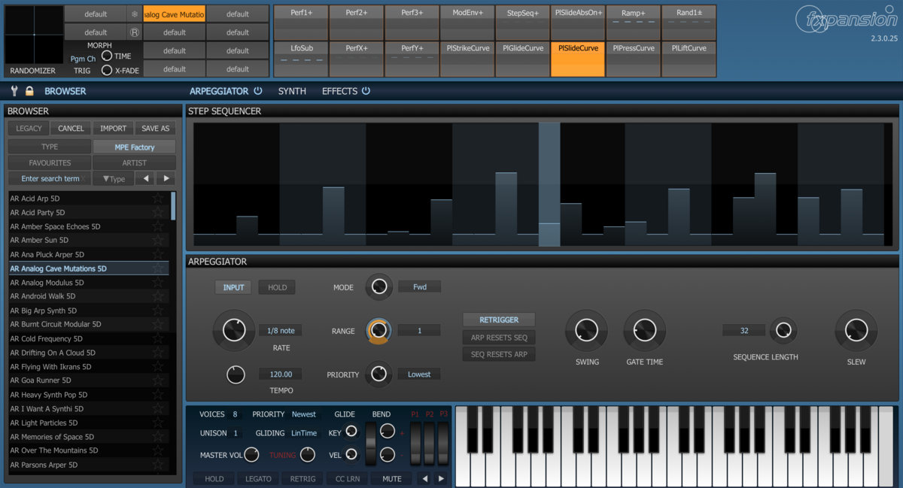Viewport: 903px width, 488px height.
Task: Switch to the ARPEGGIATOR tab
Action: coord(219,91)
